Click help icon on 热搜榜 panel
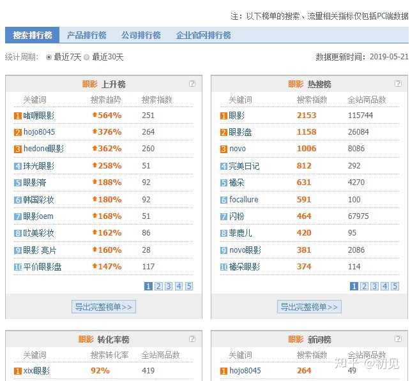This screenshot has width=410, height=381. [x=398, y=84]
